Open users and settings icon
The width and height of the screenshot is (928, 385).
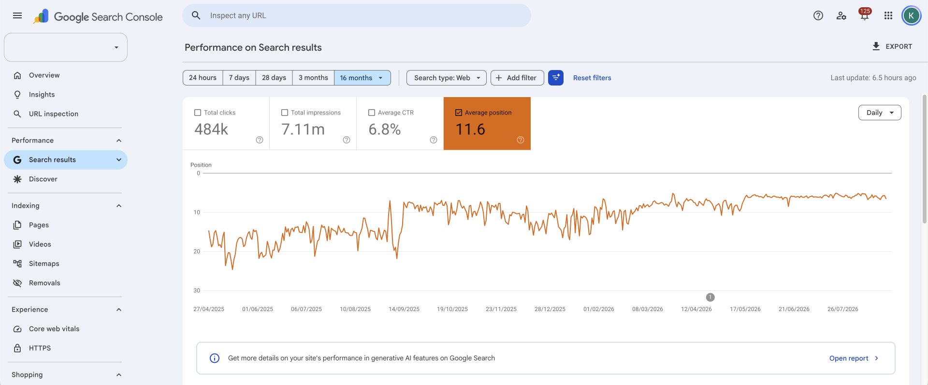841,15
